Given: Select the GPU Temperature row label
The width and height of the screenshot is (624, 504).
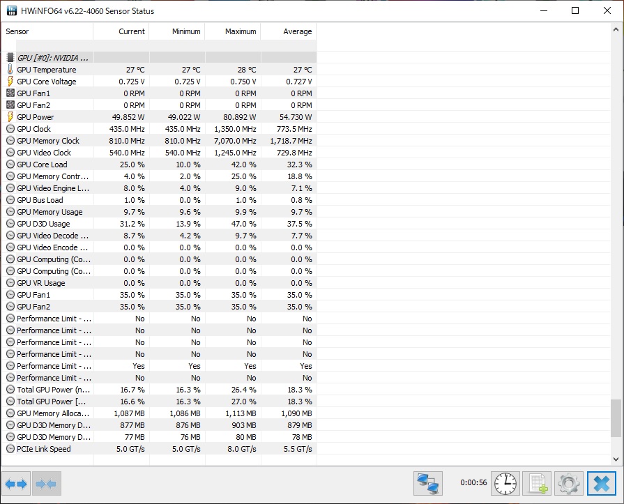Looking at the screenshot, I should [47, 70].
